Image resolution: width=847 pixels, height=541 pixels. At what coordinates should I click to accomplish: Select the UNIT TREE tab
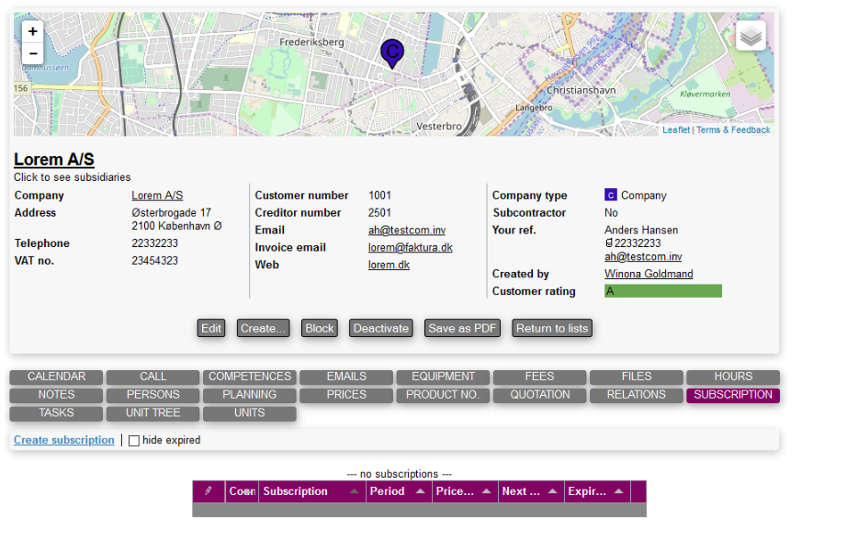[153, 413]
